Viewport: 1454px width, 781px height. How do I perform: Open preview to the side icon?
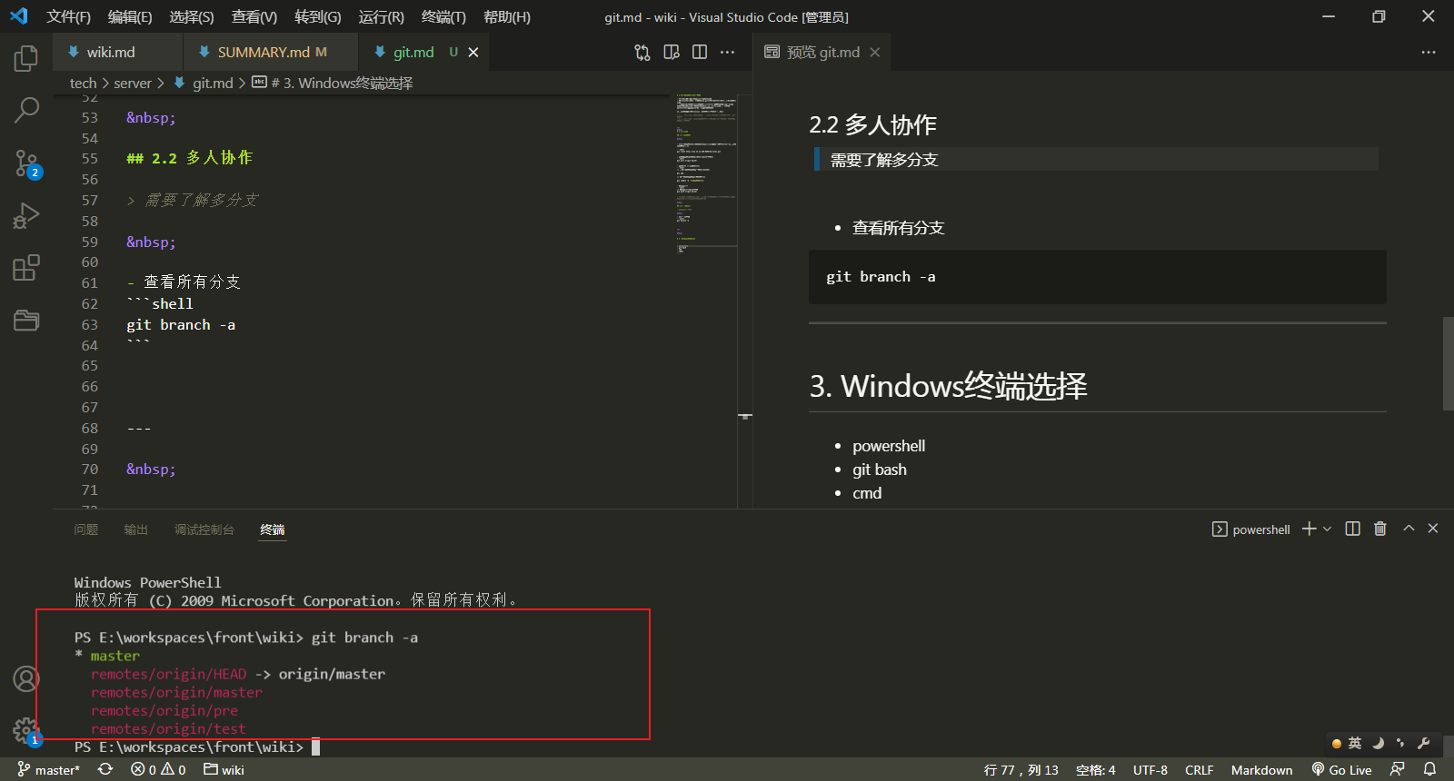tap(672, 53)
